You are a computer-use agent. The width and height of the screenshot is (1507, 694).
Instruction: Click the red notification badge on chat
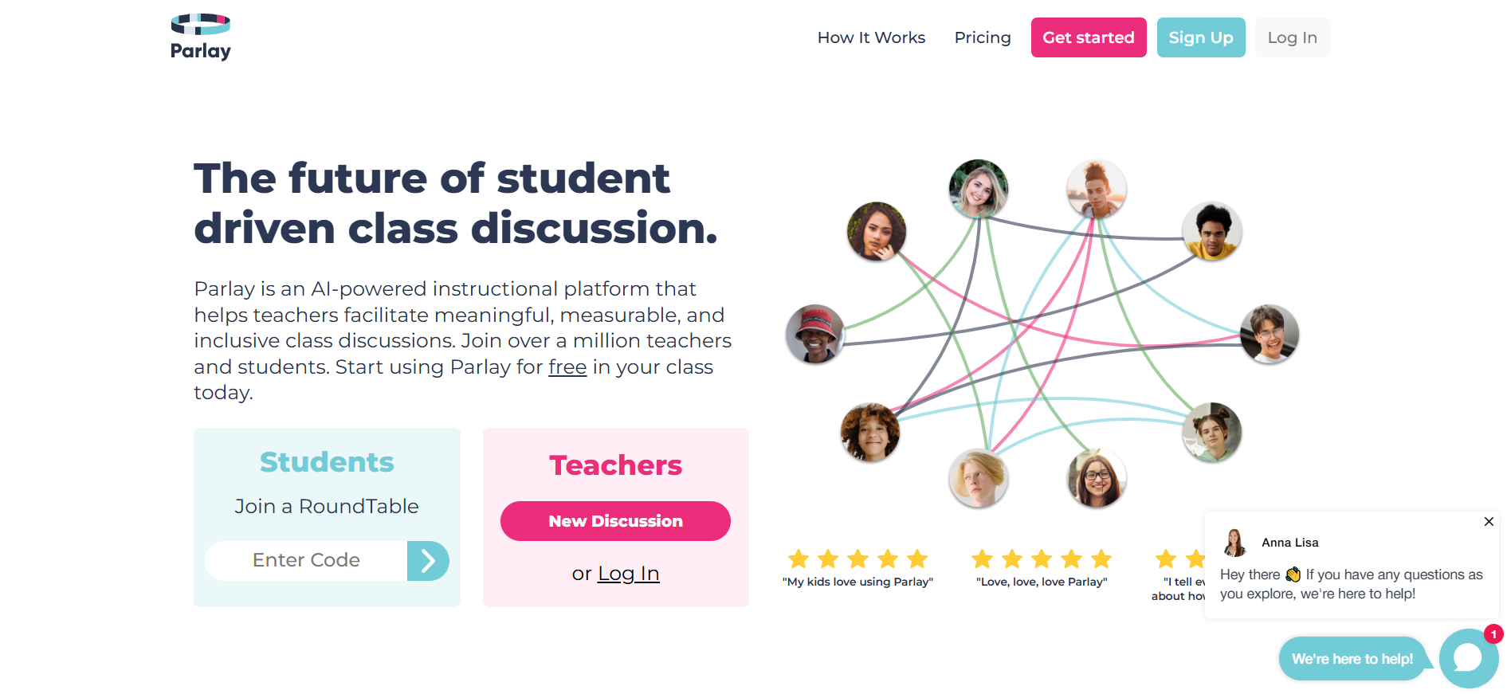coord(1493,634)
